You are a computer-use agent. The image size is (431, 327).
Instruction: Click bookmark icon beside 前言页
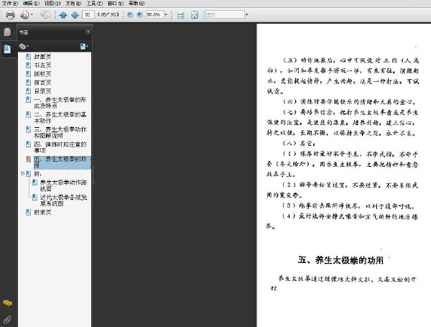pos(28,82)
